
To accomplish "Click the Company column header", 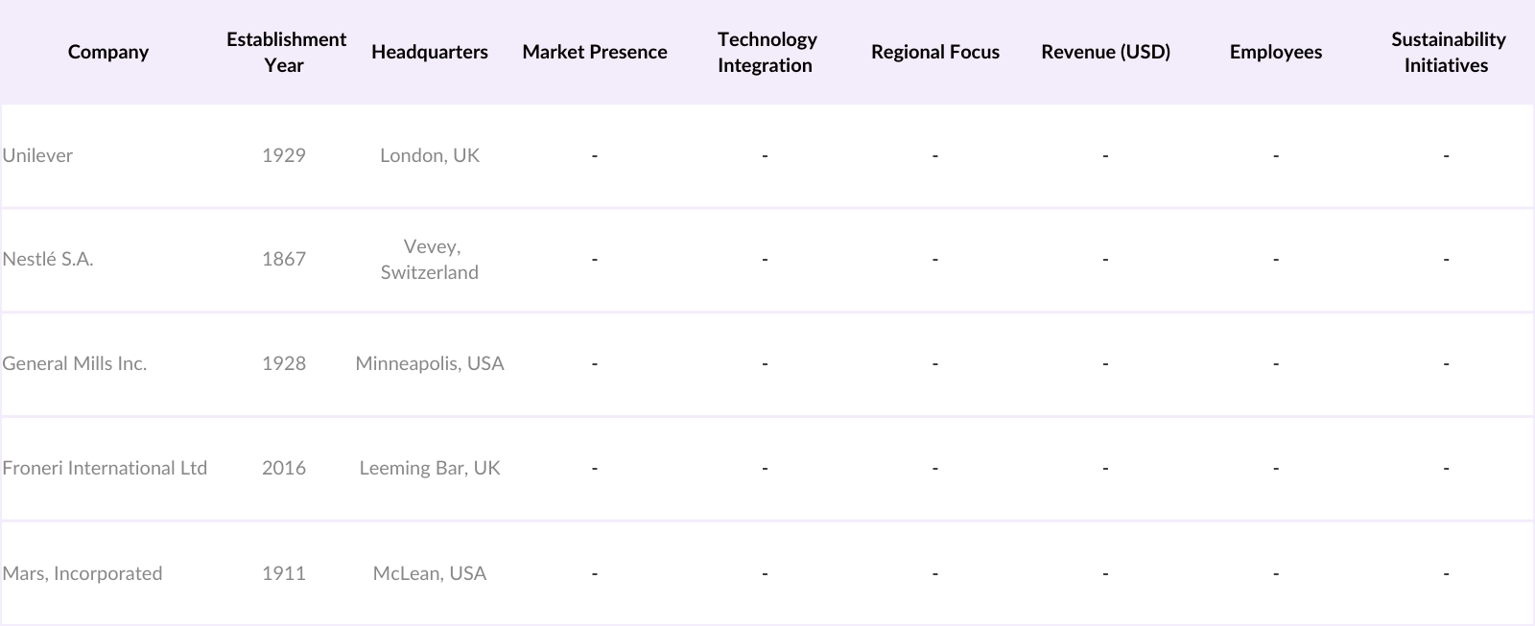I will coord(107,52).
